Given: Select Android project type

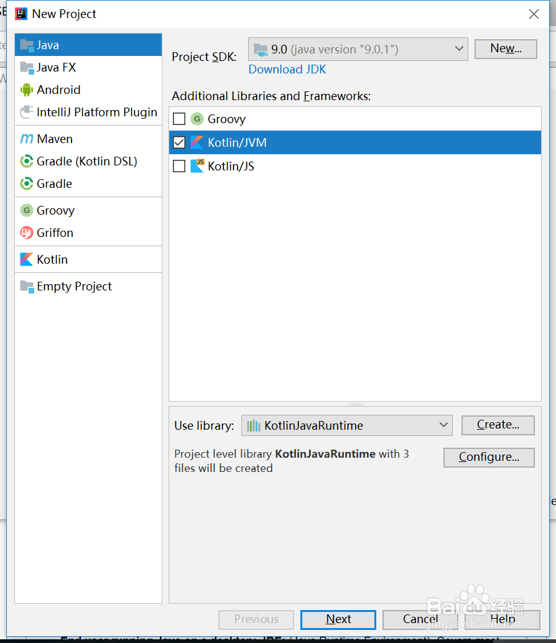Looking at the screenshot, I should coord(88,90).
